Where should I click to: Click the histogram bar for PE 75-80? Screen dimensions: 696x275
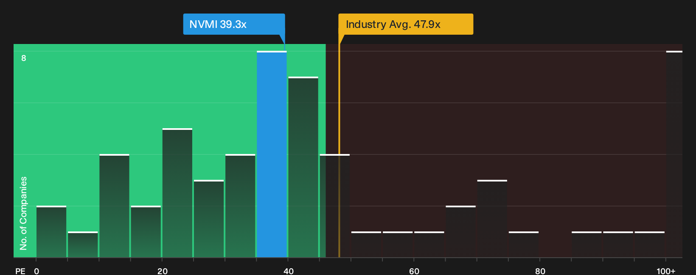(x=524, y=245)
